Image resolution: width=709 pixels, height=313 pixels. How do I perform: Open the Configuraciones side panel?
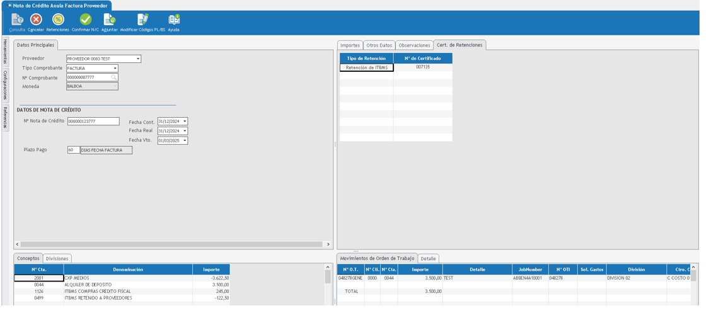[x=5, y=85]
